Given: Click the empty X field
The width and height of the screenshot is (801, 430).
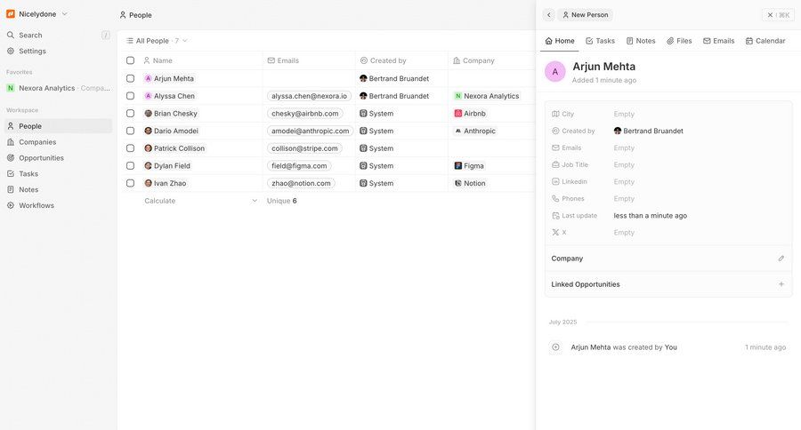Looking at the screenshot, I should 624,233.
